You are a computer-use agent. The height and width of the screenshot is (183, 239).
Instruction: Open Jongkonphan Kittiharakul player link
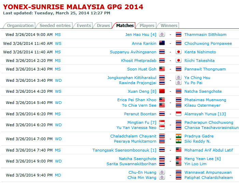click(132, 78)
